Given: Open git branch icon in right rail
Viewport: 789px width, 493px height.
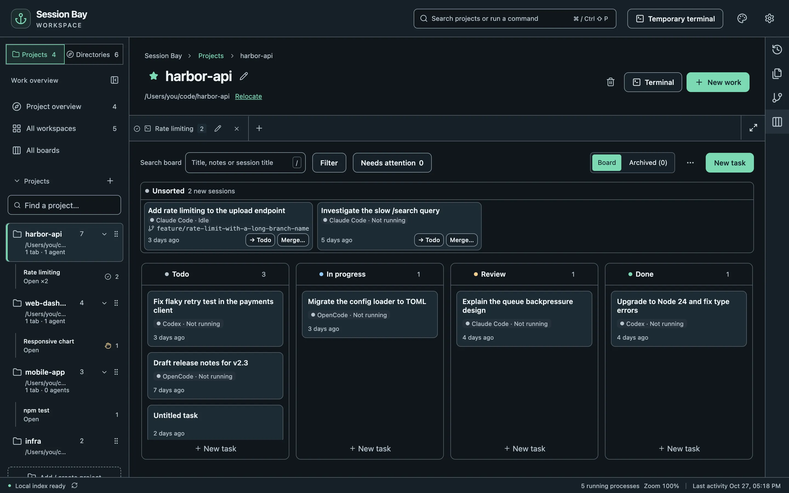Looking at the screenshot, I should point(777,98).
